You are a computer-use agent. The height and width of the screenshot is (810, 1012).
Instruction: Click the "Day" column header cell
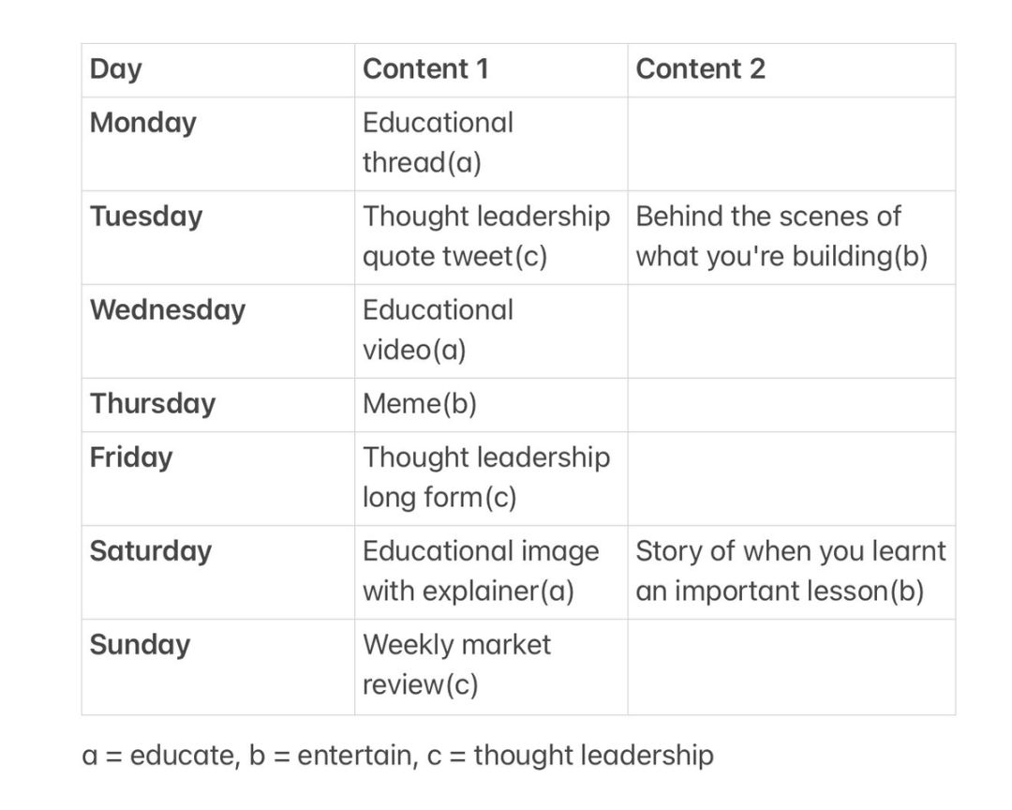tap(116, 69)
